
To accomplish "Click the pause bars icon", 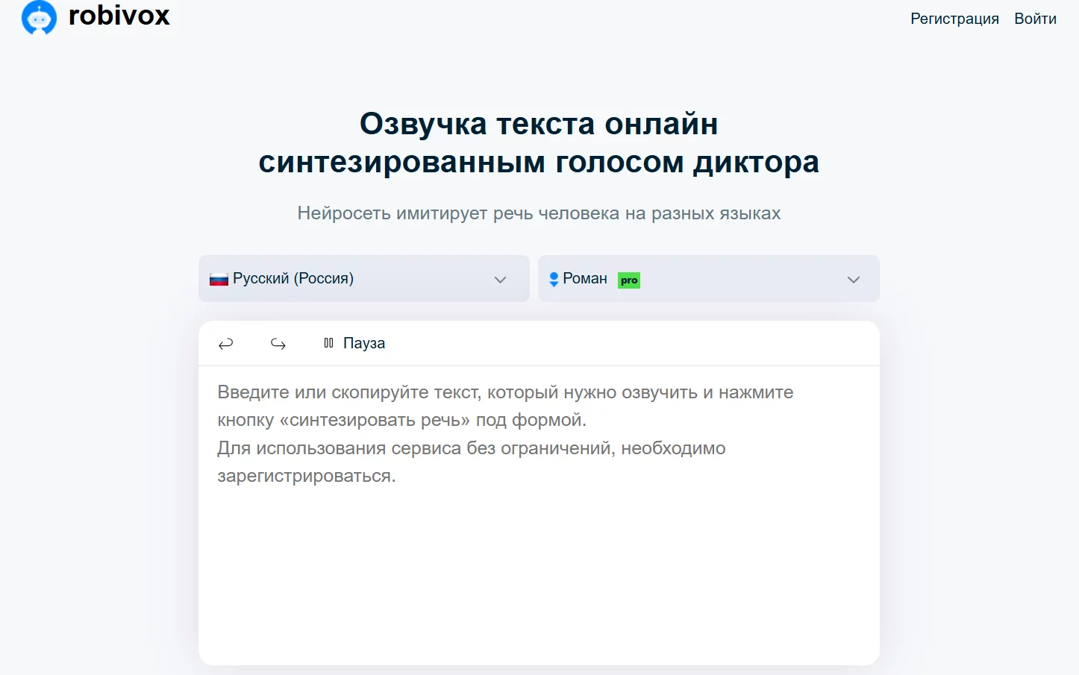I will [x=328, y=343].
